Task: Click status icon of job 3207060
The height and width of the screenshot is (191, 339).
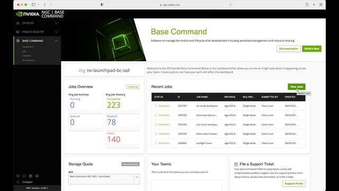Action: click(x=156, y=125)
